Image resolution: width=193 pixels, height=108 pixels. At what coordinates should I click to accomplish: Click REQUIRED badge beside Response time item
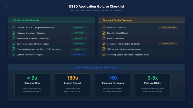(79, 33)
